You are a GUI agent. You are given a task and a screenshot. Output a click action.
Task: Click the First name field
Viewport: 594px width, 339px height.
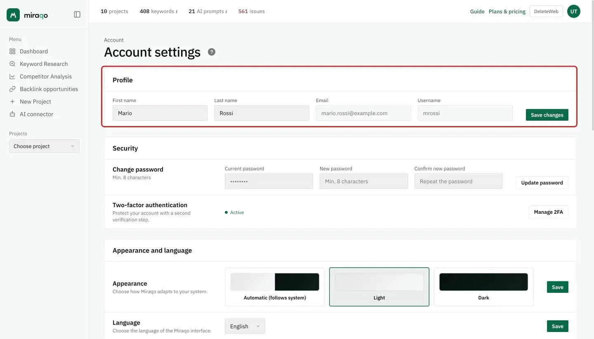[160, 113]
